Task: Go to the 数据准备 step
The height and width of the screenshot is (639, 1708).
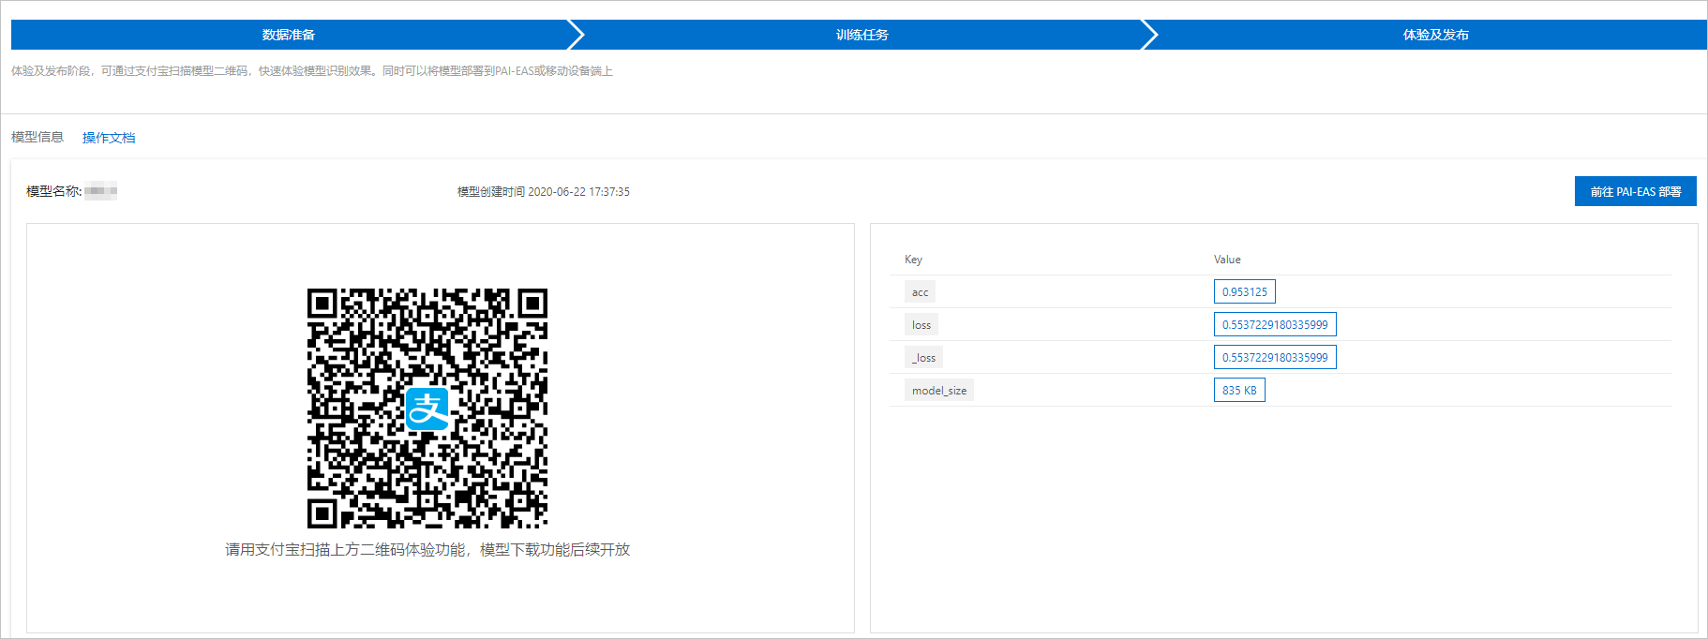Action: pyautogui.click(x=289, y=35)
